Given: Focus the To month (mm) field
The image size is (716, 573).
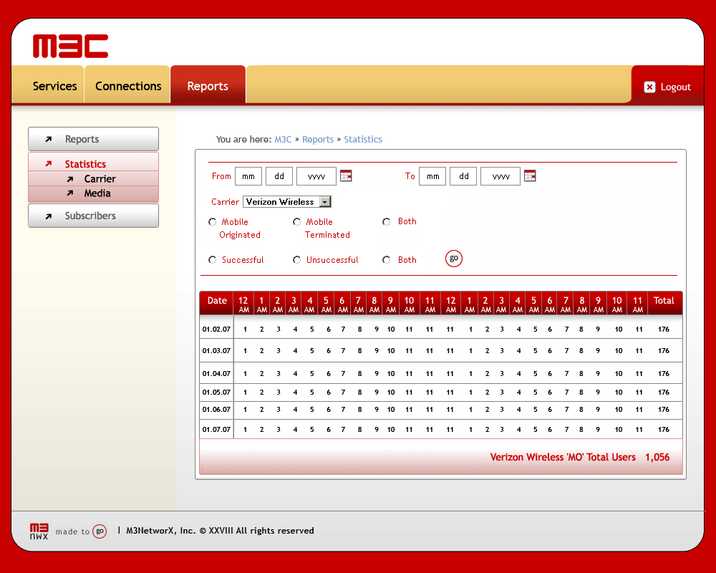Looking at the screenshot, I should tap(432, 176).
